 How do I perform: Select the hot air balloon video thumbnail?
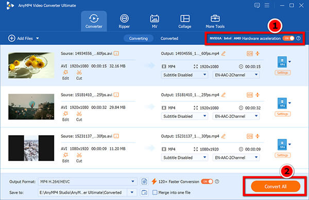tap(31, 106)
